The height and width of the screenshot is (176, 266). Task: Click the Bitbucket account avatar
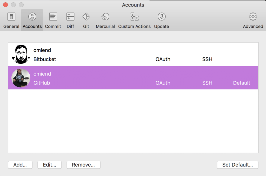point(21,54)
